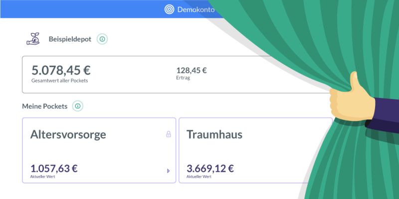Click the Ertrag label under the amount

pos(183,78)
